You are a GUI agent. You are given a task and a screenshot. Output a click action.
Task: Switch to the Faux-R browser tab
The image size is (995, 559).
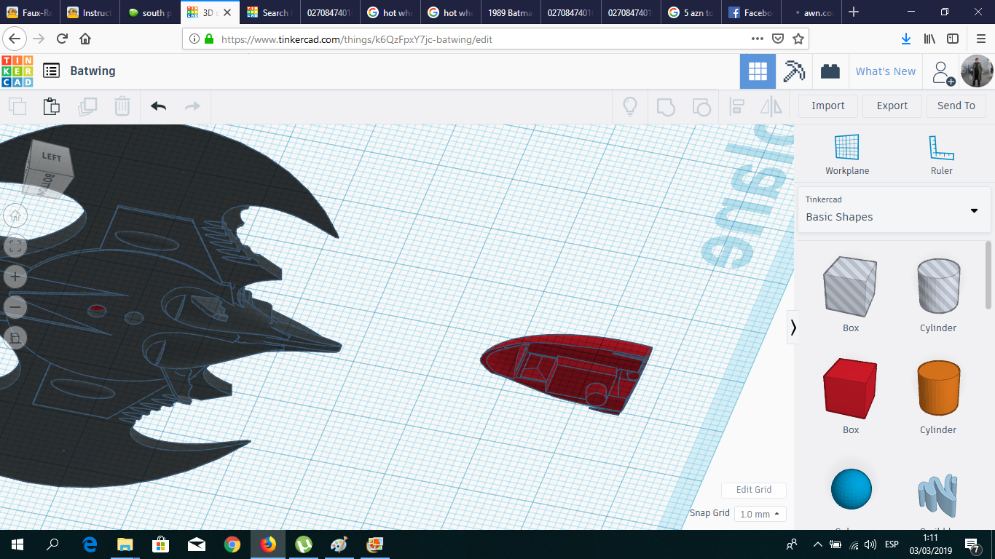click(30, 12)
